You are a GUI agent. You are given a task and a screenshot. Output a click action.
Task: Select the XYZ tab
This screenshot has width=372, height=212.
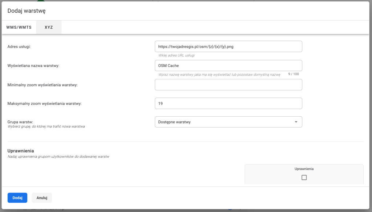coord(49,27)
